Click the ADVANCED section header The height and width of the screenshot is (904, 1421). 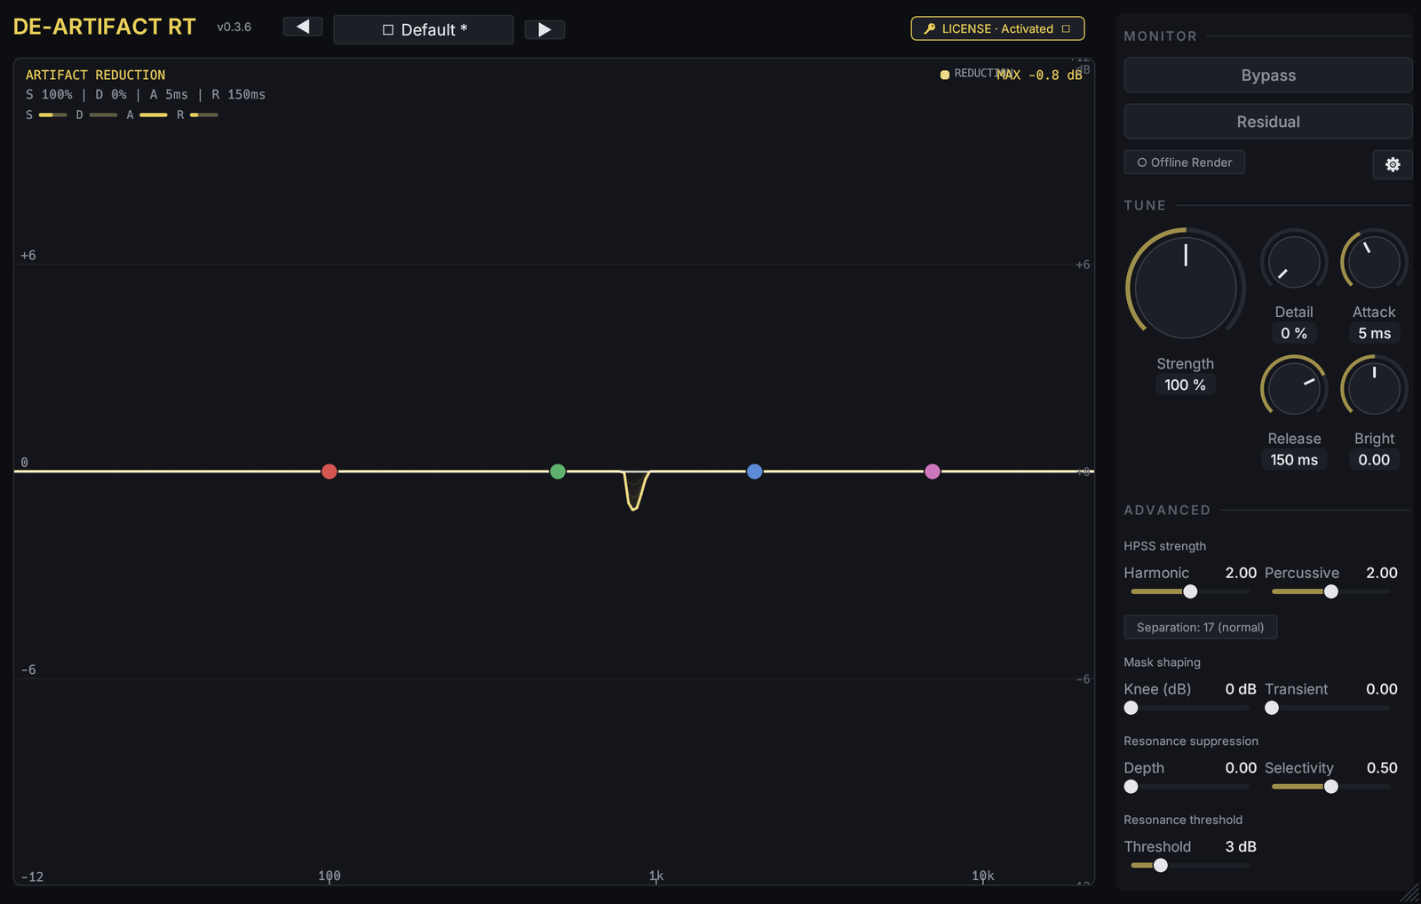tap(1167, 511)
